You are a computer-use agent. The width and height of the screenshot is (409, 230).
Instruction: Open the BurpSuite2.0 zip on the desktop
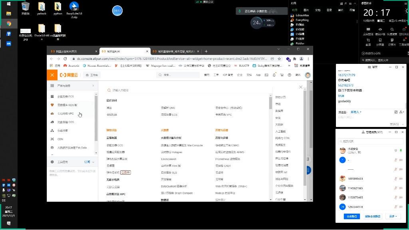[74, 10]
